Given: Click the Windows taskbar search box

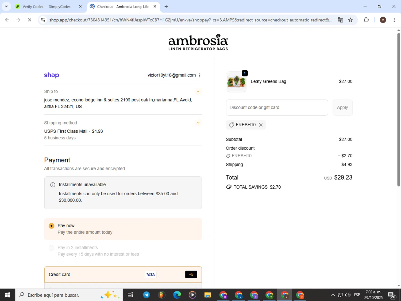Looking at the screenshot, I should [x=69, y=295].
